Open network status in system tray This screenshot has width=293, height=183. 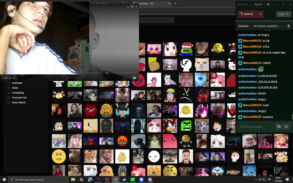click(264, 179)
